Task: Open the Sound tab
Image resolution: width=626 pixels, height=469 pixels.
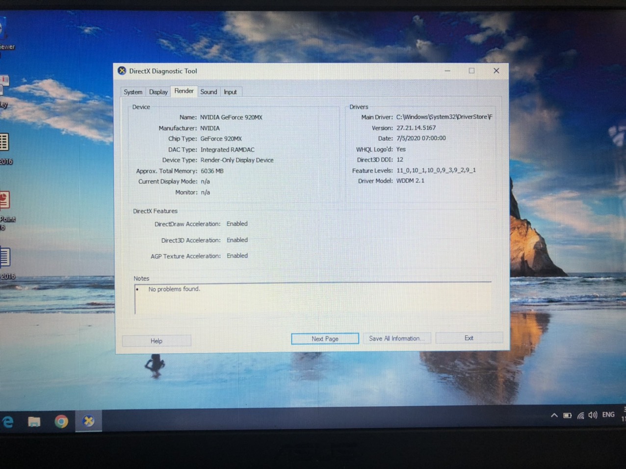Action: coord(209,92)
